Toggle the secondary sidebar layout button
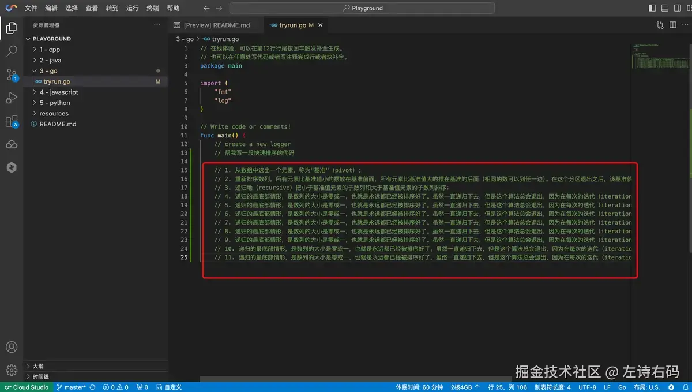This screenshot has width=692, height=392. click(679, 8)
